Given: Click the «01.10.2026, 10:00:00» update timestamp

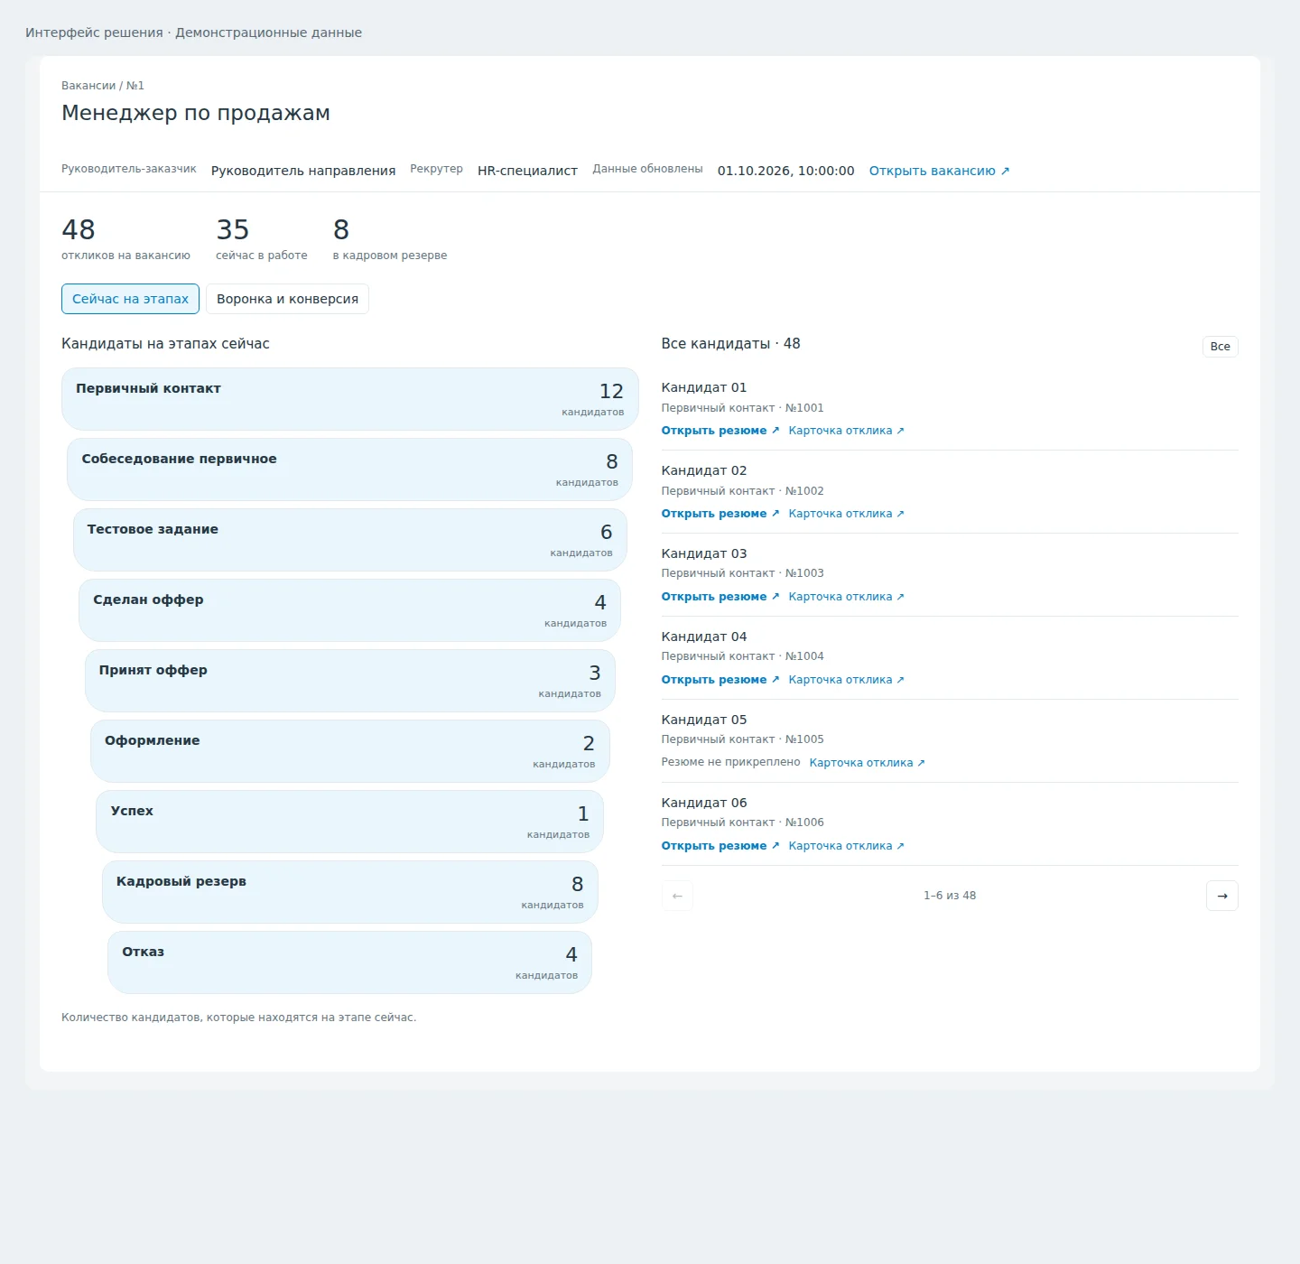Looking at the screenshot, I should click(785, 171).
